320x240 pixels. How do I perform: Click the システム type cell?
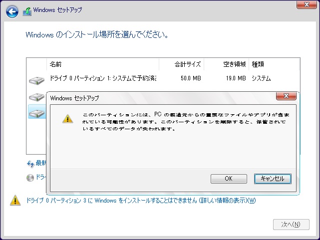point(261,78)
